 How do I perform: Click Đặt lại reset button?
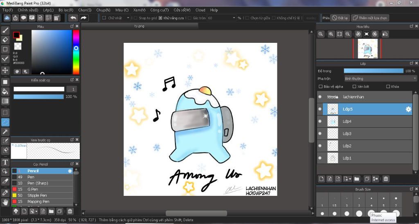point(340,18)
